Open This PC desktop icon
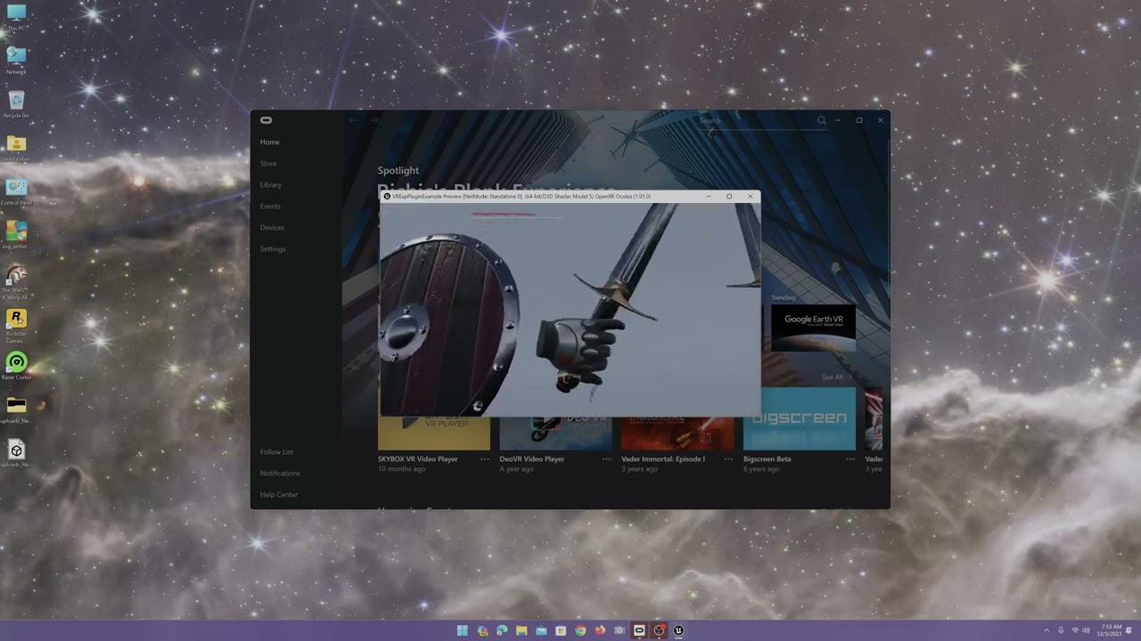 click(x=16, y=17)
